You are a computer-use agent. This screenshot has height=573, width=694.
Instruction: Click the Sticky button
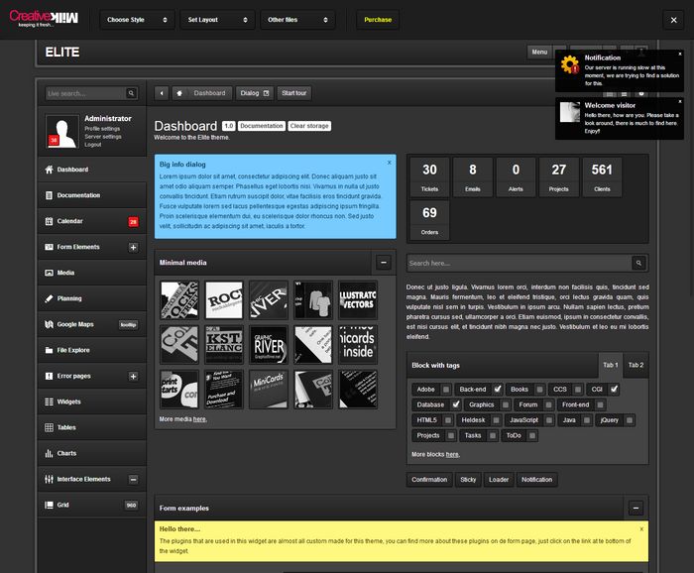click(468, 480)
